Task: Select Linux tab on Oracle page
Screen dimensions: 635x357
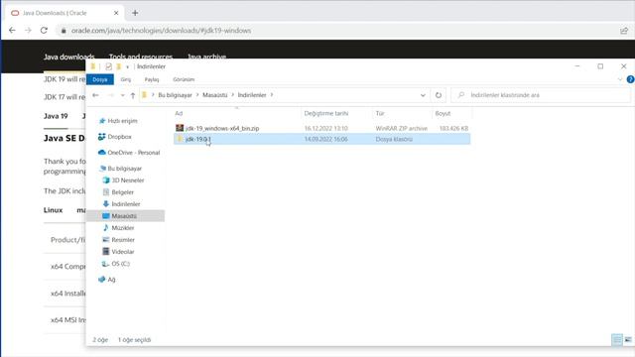Action: pyautogui.click(x=53, y=210)
